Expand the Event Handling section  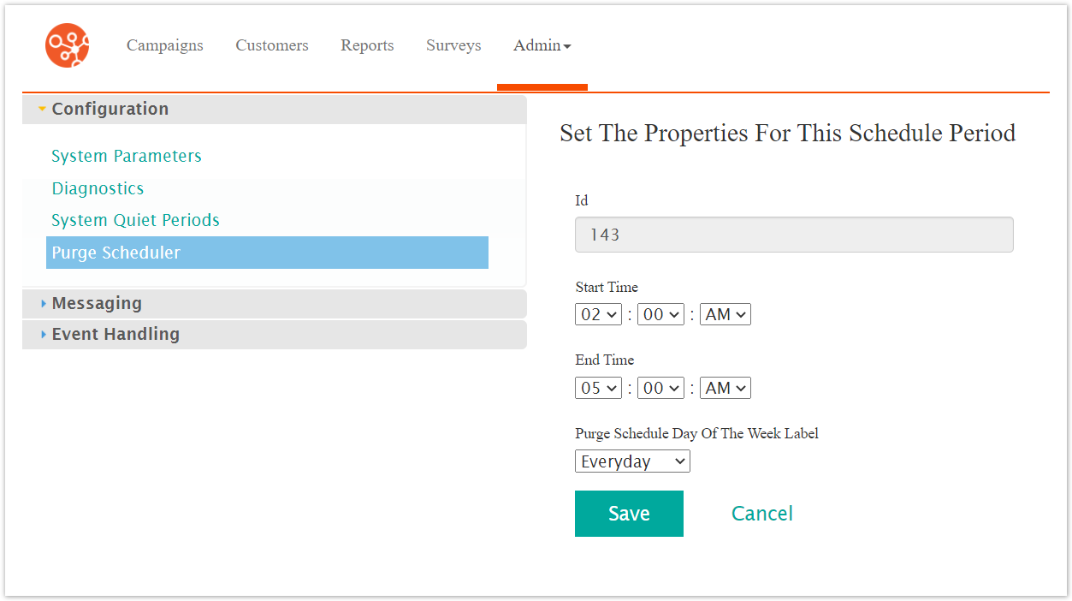click(115, 334)
